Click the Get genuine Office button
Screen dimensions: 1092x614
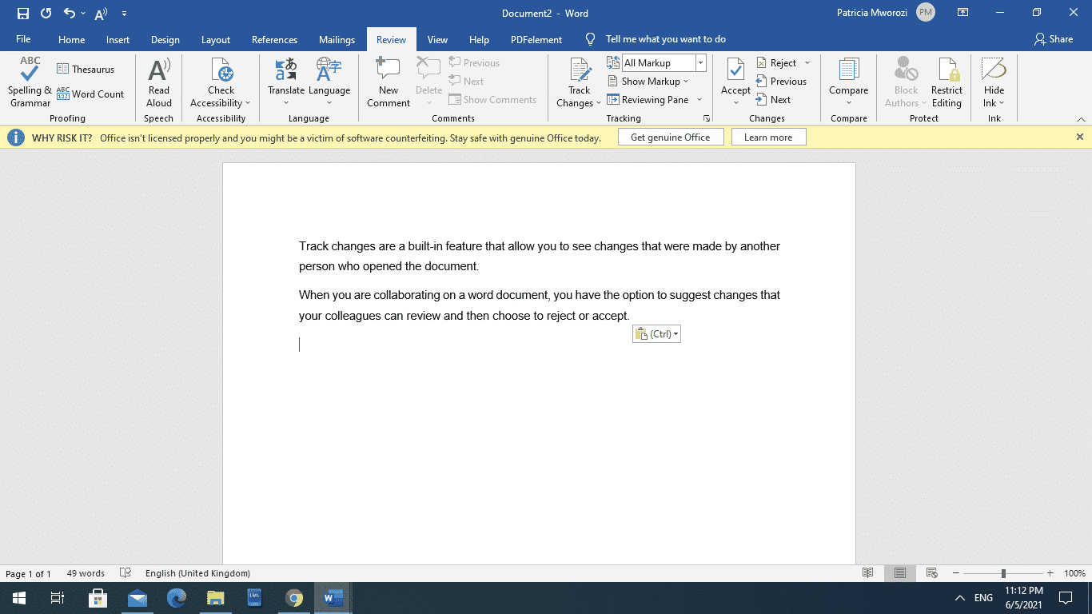pyautogui.click(x=671, y=137)
